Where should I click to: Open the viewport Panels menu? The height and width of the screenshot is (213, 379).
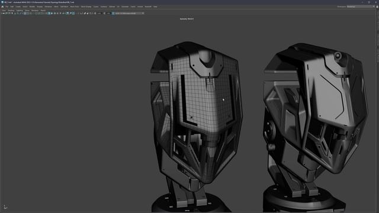pyautogui.click(x=43, y=11)
